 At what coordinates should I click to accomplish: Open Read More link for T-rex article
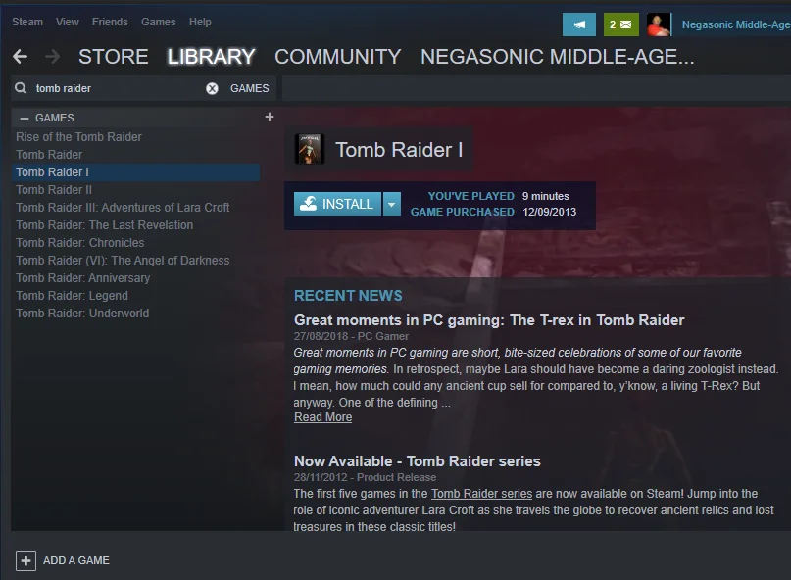click(322, 417)
